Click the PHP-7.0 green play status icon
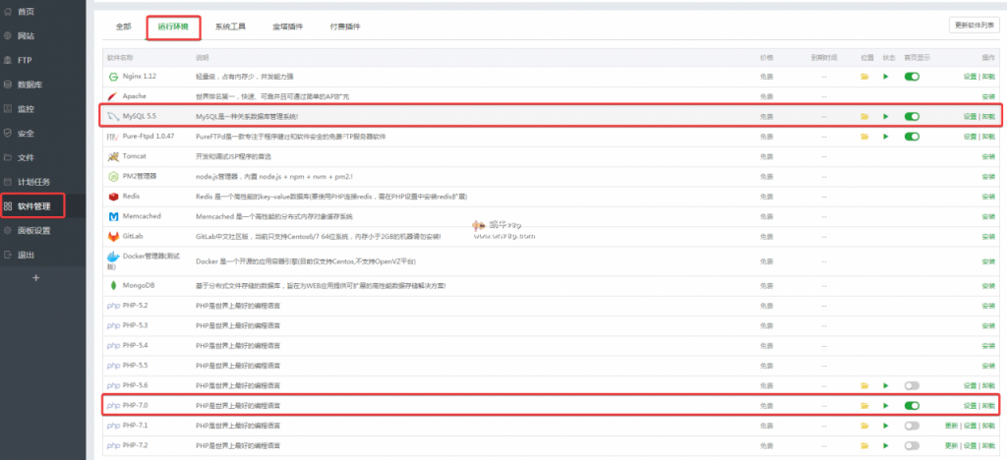 [x=886, y=406]
